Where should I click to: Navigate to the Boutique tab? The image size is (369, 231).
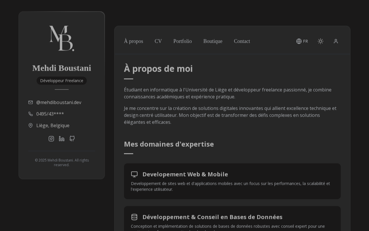coord(213,41)
